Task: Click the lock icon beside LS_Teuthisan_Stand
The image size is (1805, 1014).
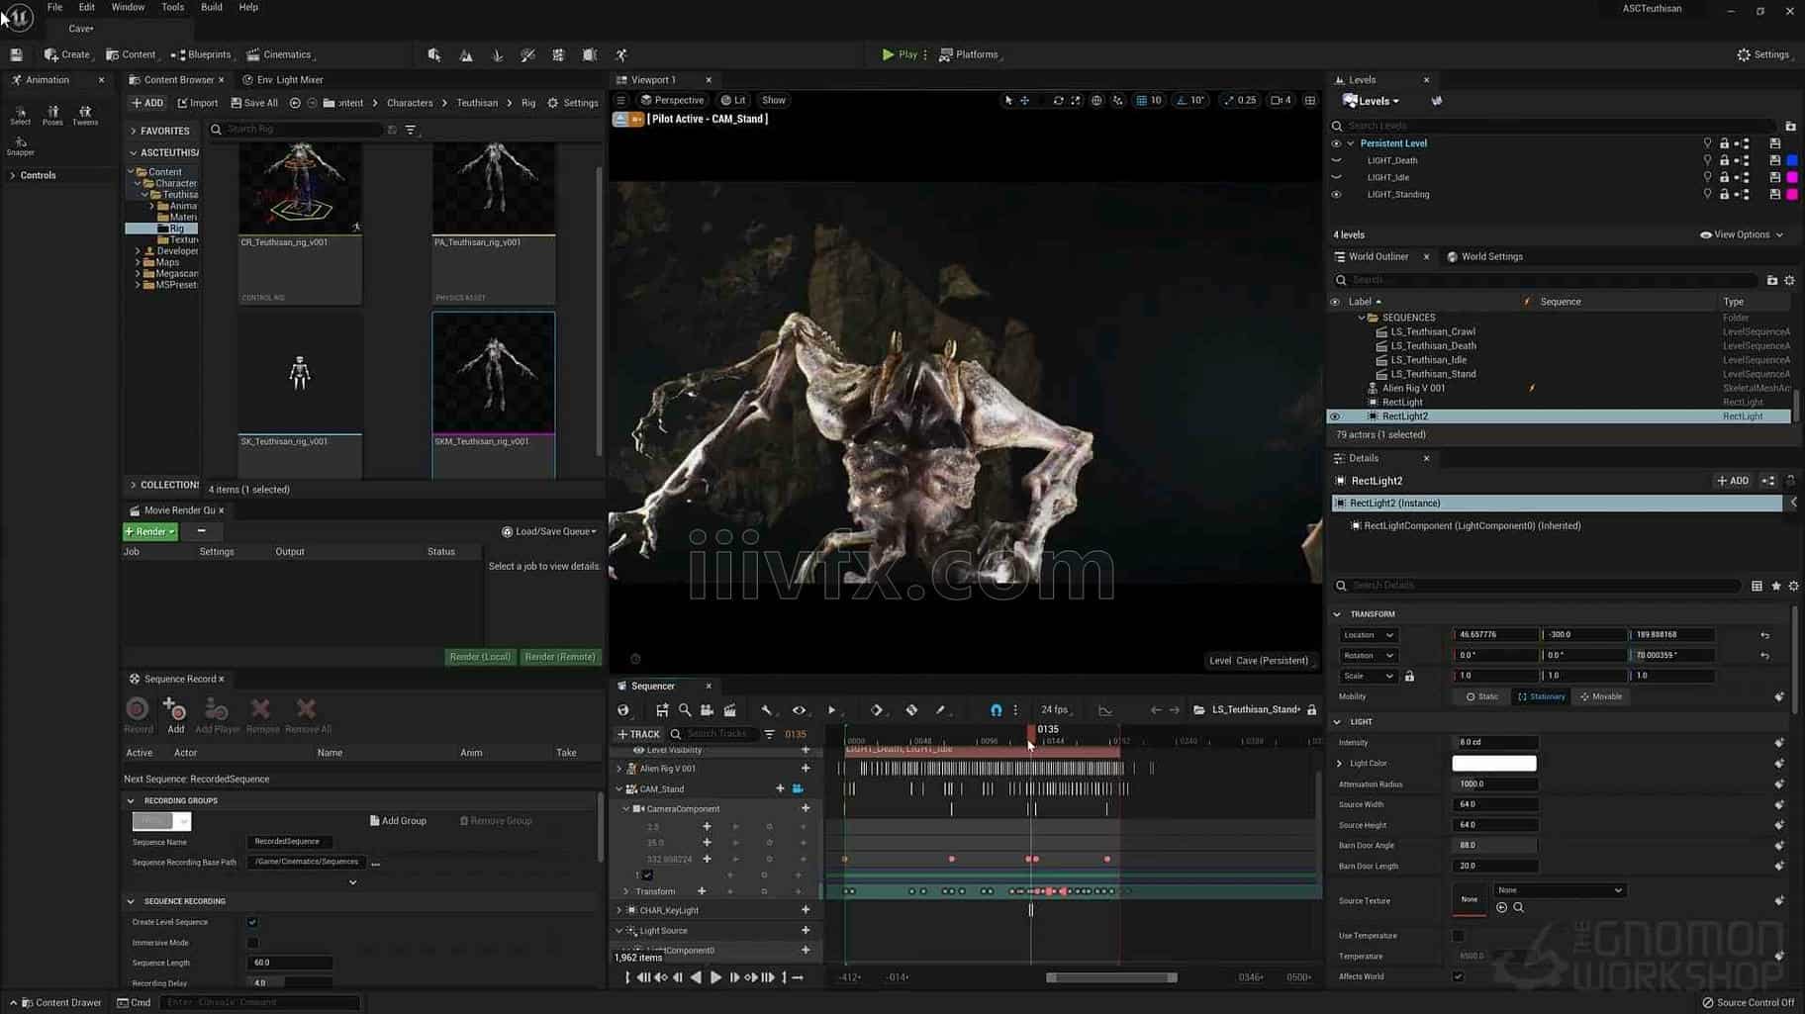Action: pyautogui.click(x=1312, y=710)
